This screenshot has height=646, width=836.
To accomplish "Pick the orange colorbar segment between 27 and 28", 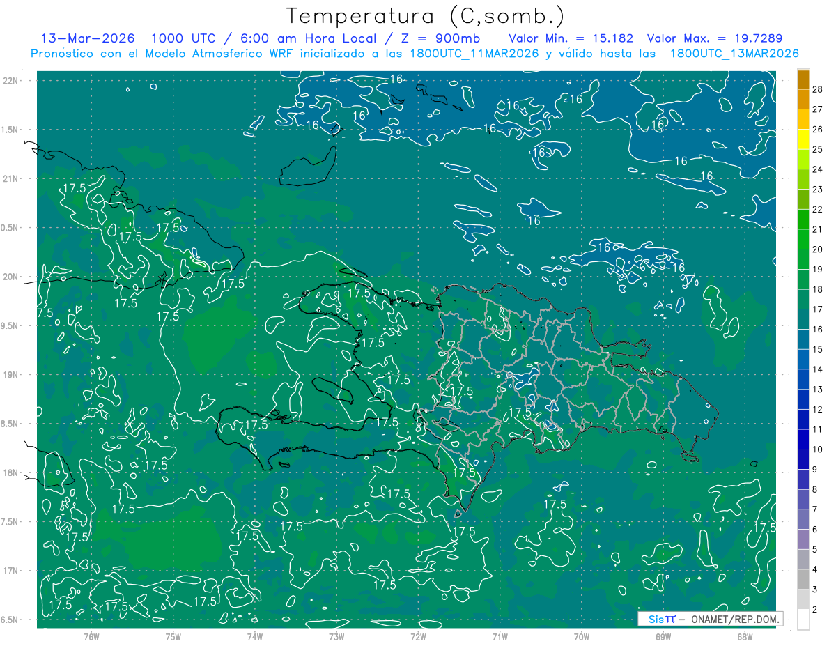I will (803, 99).
